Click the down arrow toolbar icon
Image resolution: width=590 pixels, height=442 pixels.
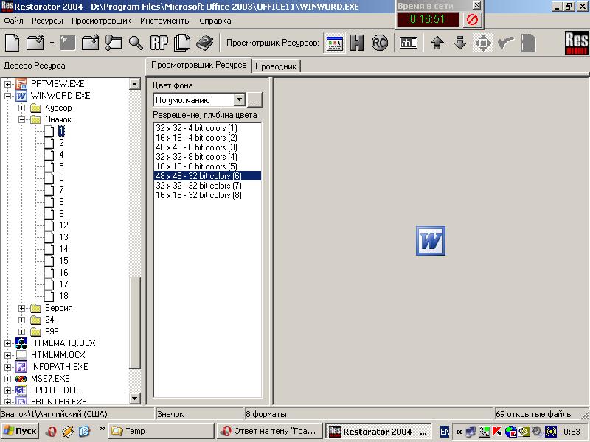click(x=460, y=43)
